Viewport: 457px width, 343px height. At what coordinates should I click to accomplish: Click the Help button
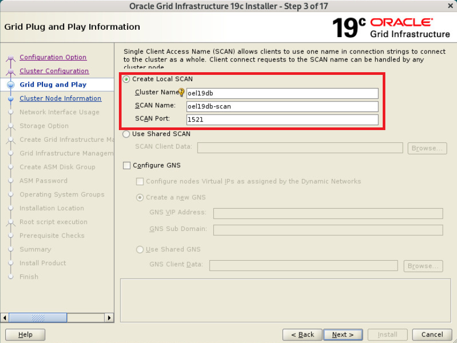(x=25, y=335)
